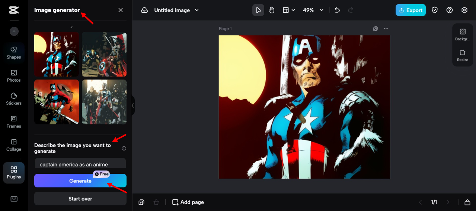Click Add page
The height and width of the screenshot is (211, 476).
point(188,202)
